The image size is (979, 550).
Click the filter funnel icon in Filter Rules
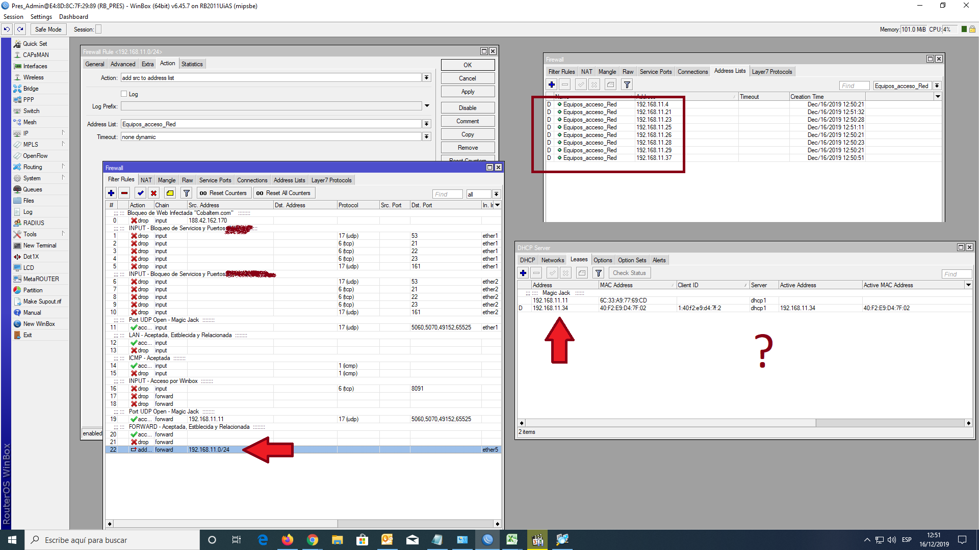tap(187, 193)
